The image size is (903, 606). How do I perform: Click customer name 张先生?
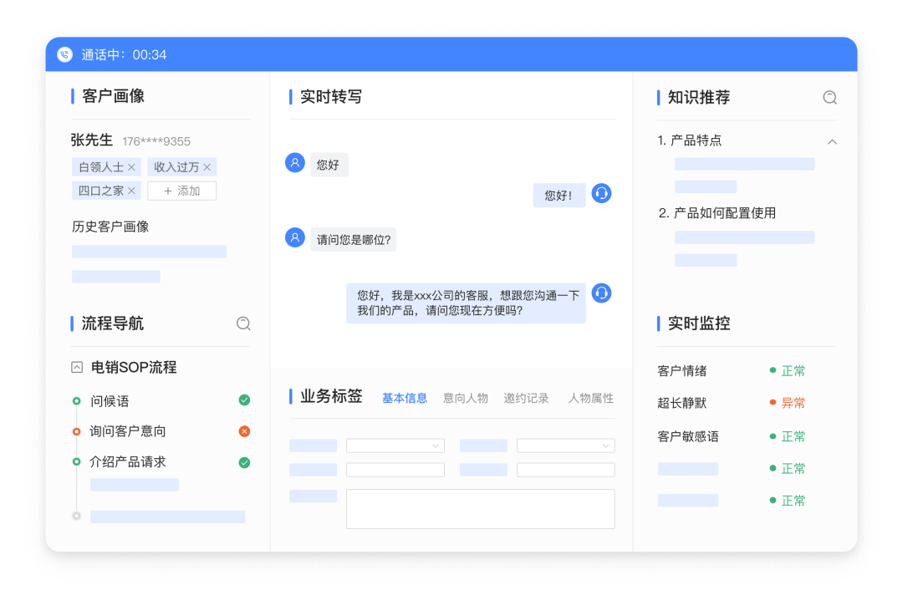(x=92, y=140)
